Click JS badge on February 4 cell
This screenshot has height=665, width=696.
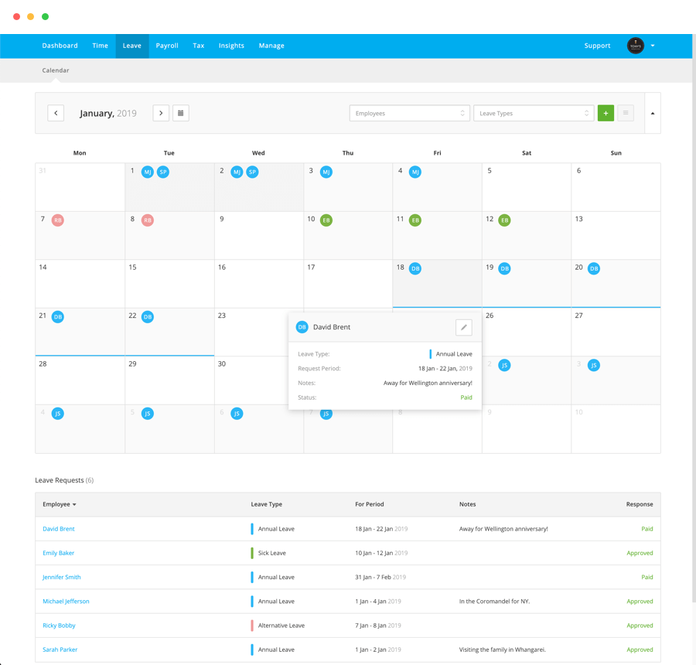click(x=58, y=414)
